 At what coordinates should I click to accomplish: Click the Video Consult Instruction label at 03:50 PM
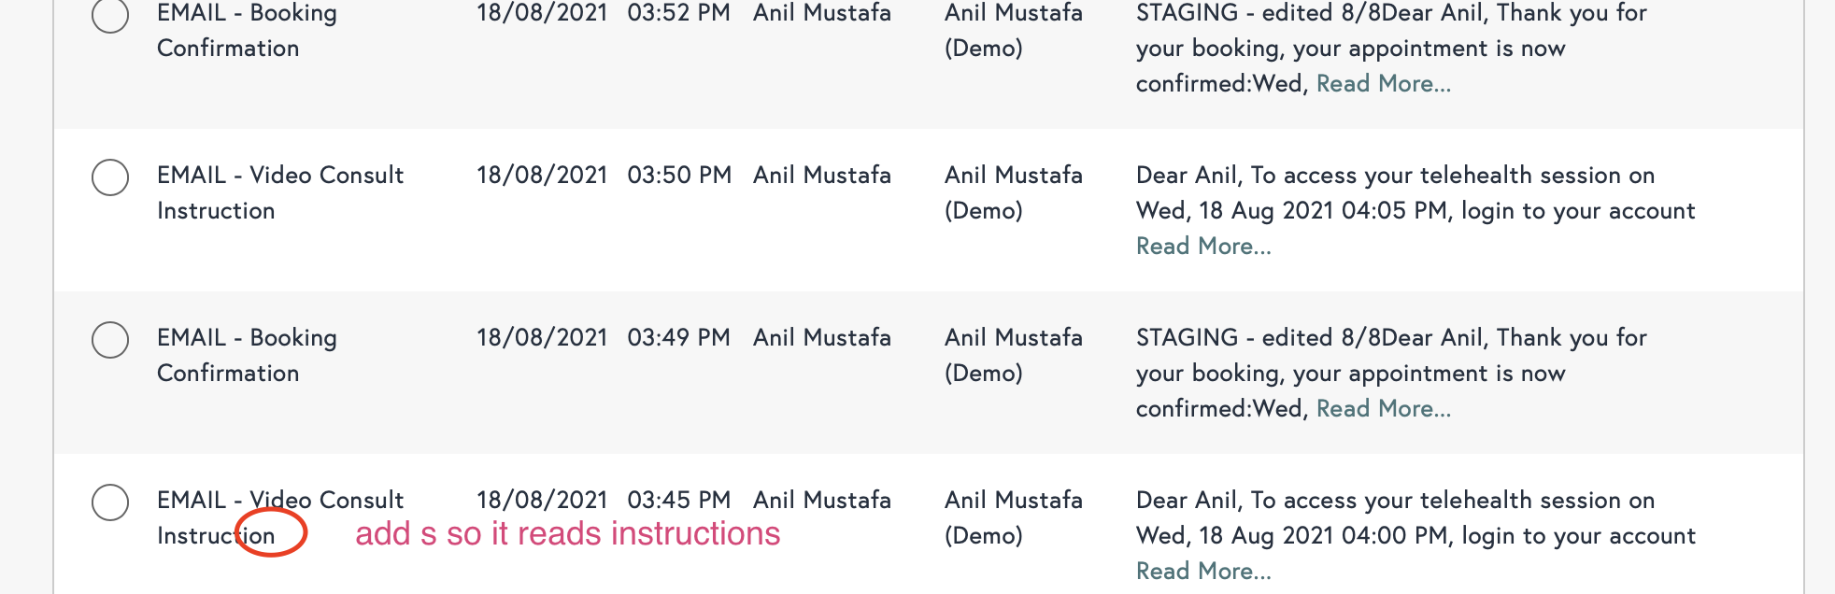click(280, 192)
